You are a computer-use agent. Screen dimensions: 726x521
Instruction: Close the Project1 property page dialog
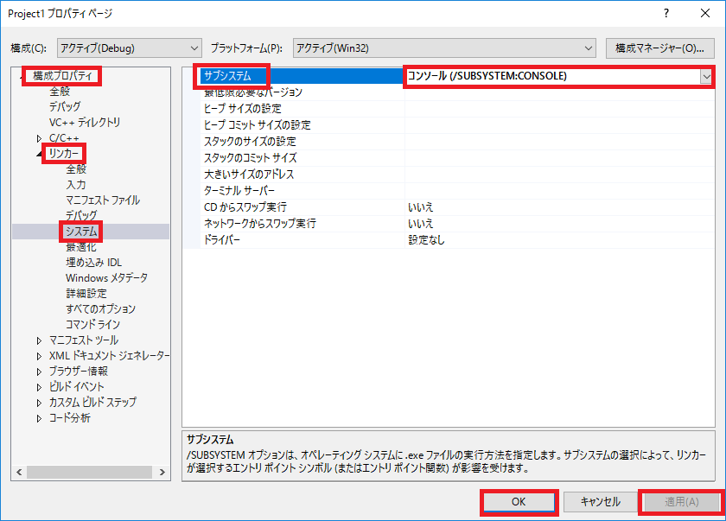tap(704, 14)
